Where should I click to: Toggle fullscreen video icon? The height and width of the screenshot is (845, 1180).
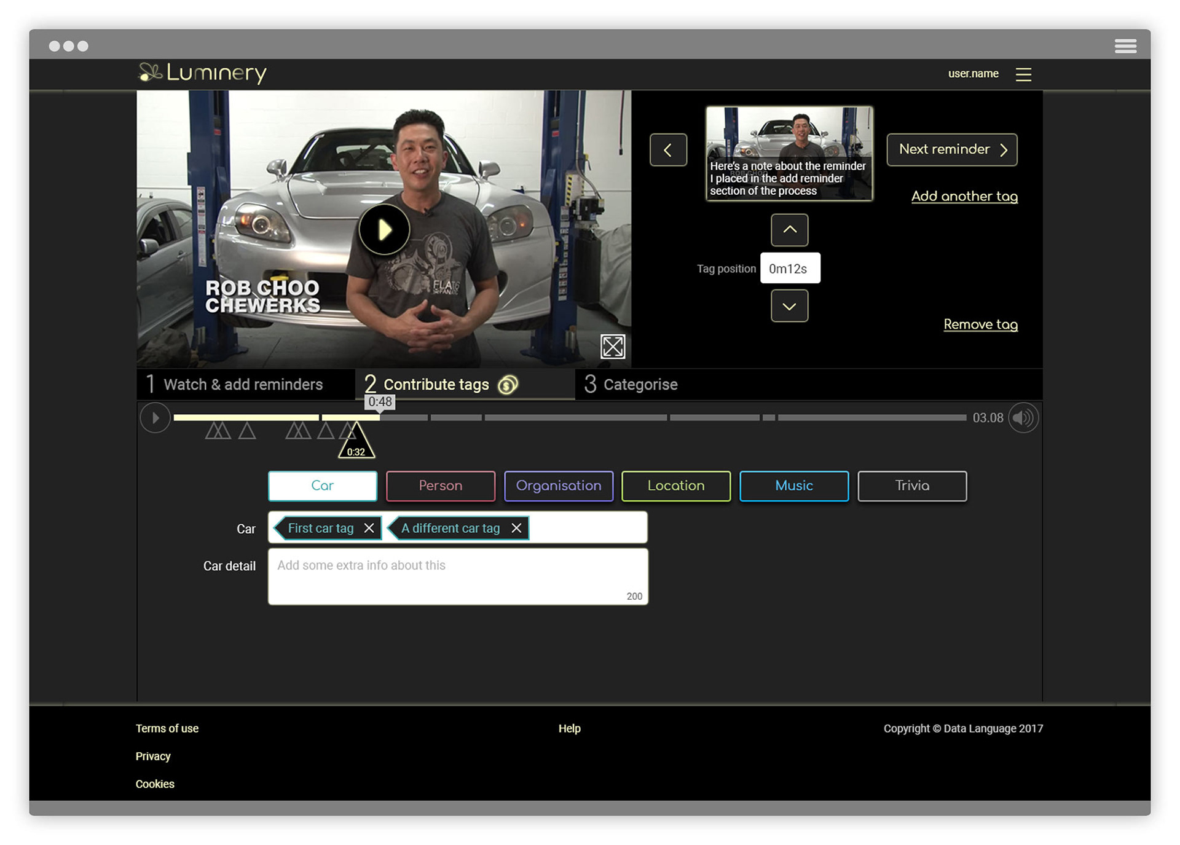point(612,347)
